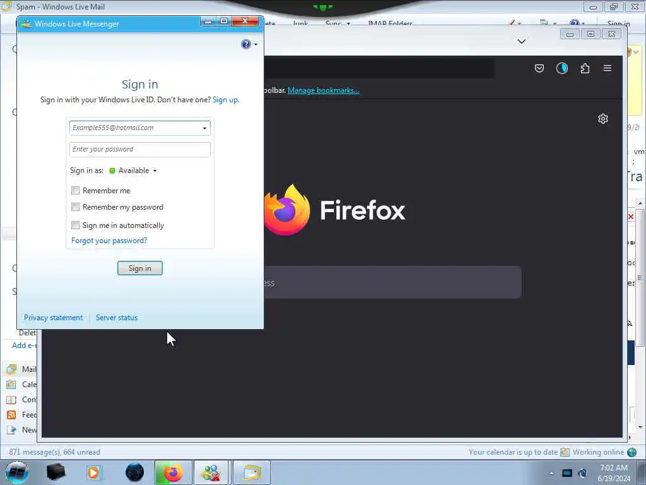The image size is (646, 485).
Task: Click the taskbar clock showing 7:02 AM
Action: [x=614, y=473]
